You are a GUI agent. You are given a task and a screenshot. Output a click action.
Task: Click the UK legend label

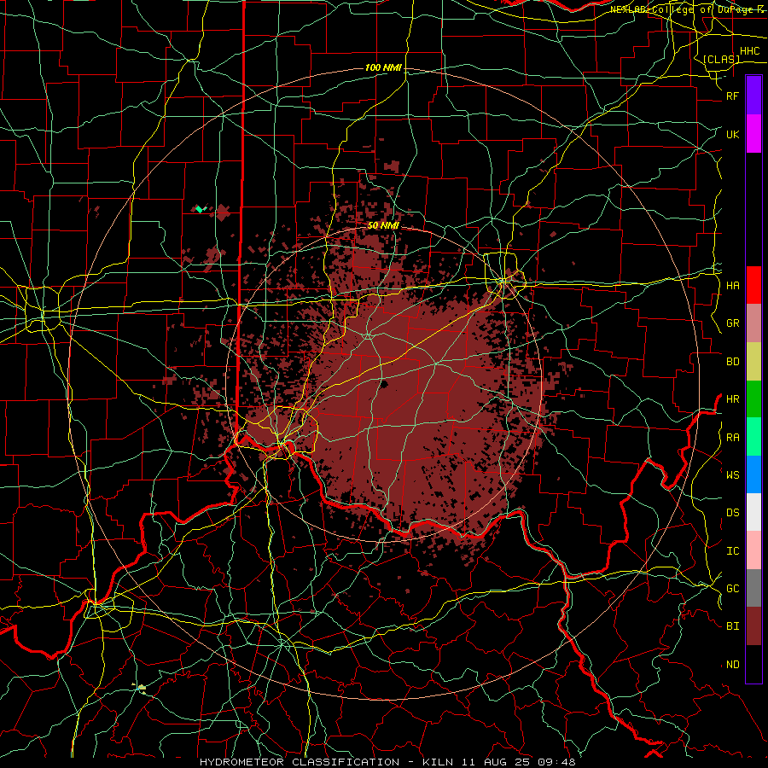point(732,134)
